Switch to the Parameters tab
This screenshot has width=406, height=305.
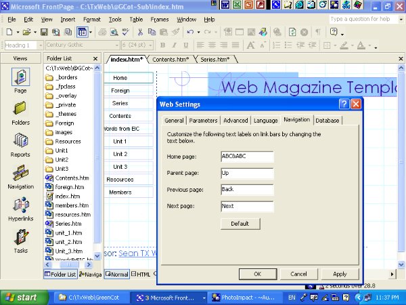[203, 121]
